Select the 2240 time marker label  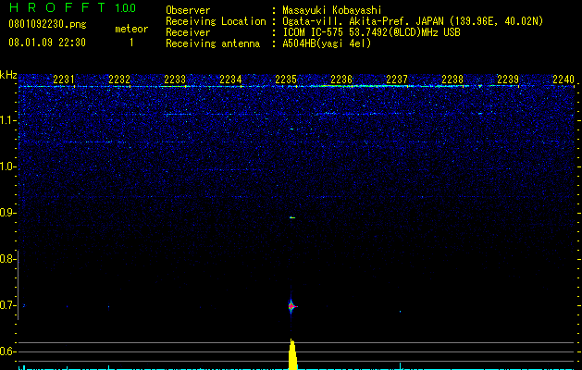[x=563, y=80]
